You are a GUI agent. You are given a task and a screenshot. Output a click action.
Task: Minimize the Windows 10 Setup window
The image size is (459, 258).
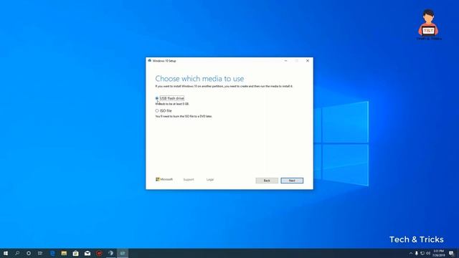[285, 61]
